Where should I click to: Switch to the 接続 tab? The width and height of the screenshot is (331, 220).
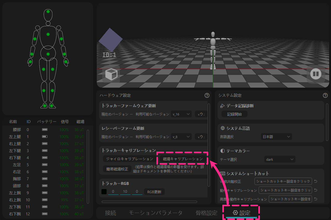click(111, 213)
